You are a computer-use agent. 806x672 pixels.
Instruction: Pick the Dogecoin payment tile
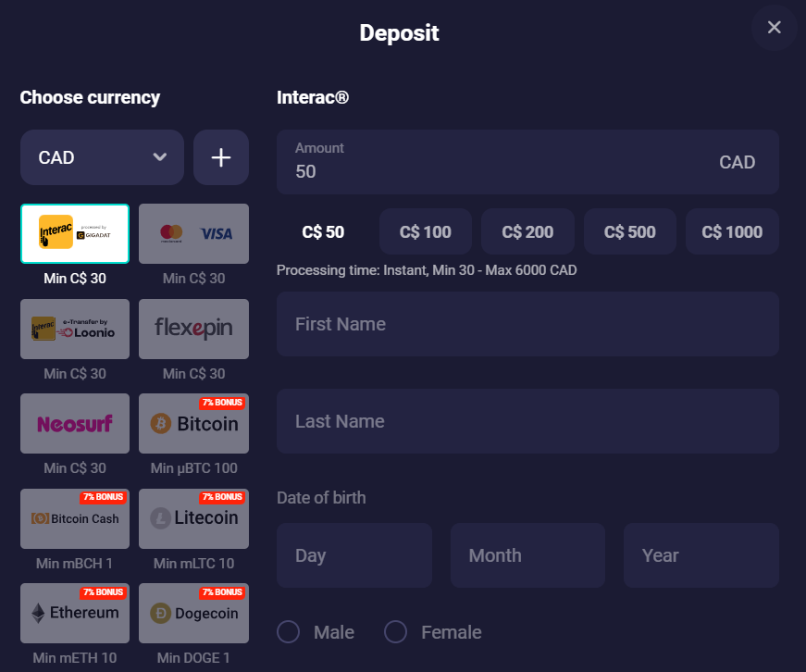(193, 613)
